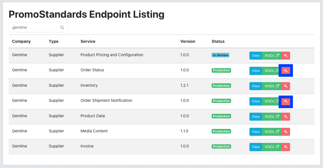
Task: Open WSDL for Product Pricing and Configuration
Action: click(272, 56)
